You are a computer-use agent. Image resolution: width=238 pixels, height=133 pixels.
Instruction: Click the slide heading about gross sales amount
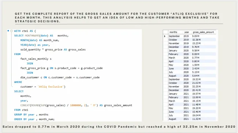pyautogui.click(x=117, y=18)
